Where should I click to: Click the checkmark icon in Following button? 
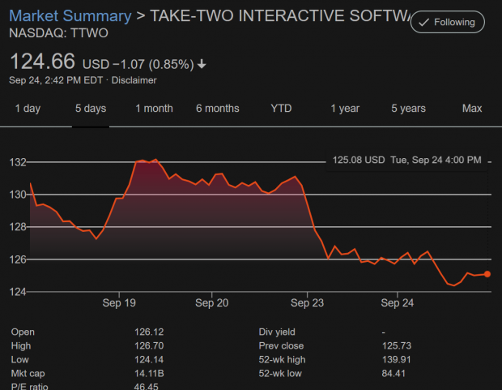[423, 23]
